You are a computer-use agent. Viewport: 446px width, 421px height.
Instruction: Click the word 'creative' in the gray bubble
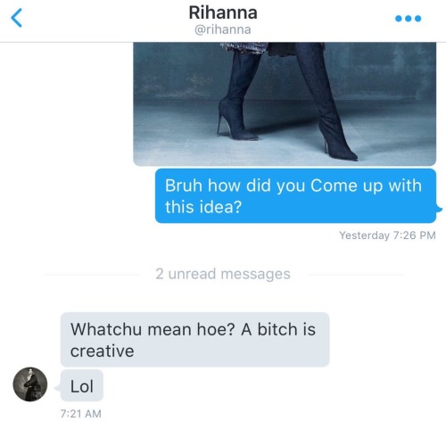[102, 351]
